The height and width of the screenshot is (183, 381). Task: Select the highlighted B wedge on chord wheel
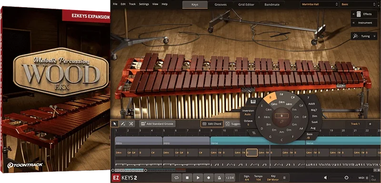(x=270, y=97)
